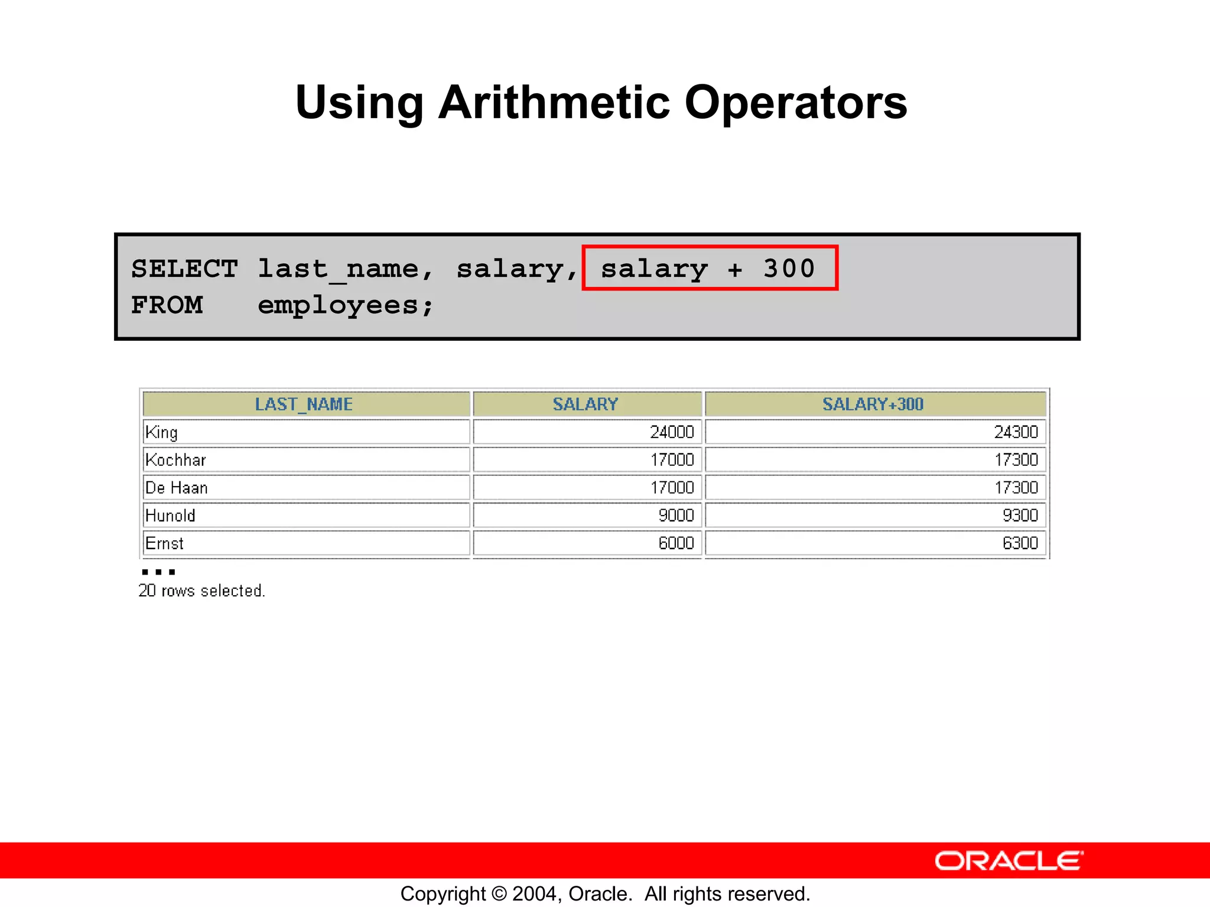
Task: Select the Ernst last name cell
Action: (x=305, y=543)
